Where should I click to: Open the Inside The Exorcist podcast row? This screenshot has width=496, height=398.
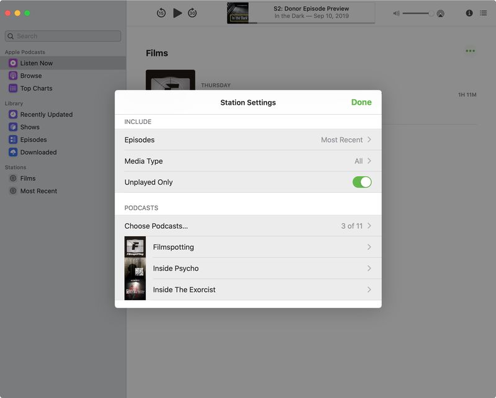(x=248, y=290)
